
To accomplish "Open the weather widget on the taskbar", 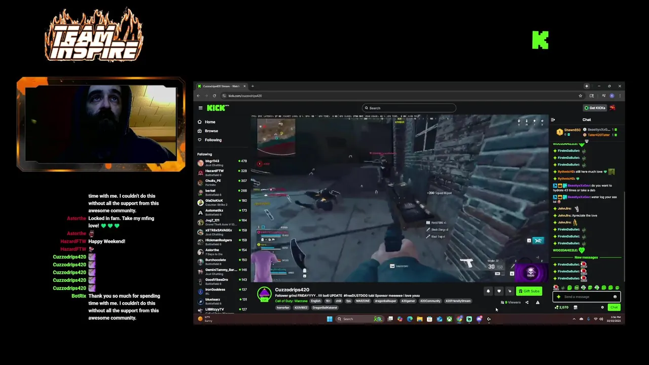I will 205,319.
